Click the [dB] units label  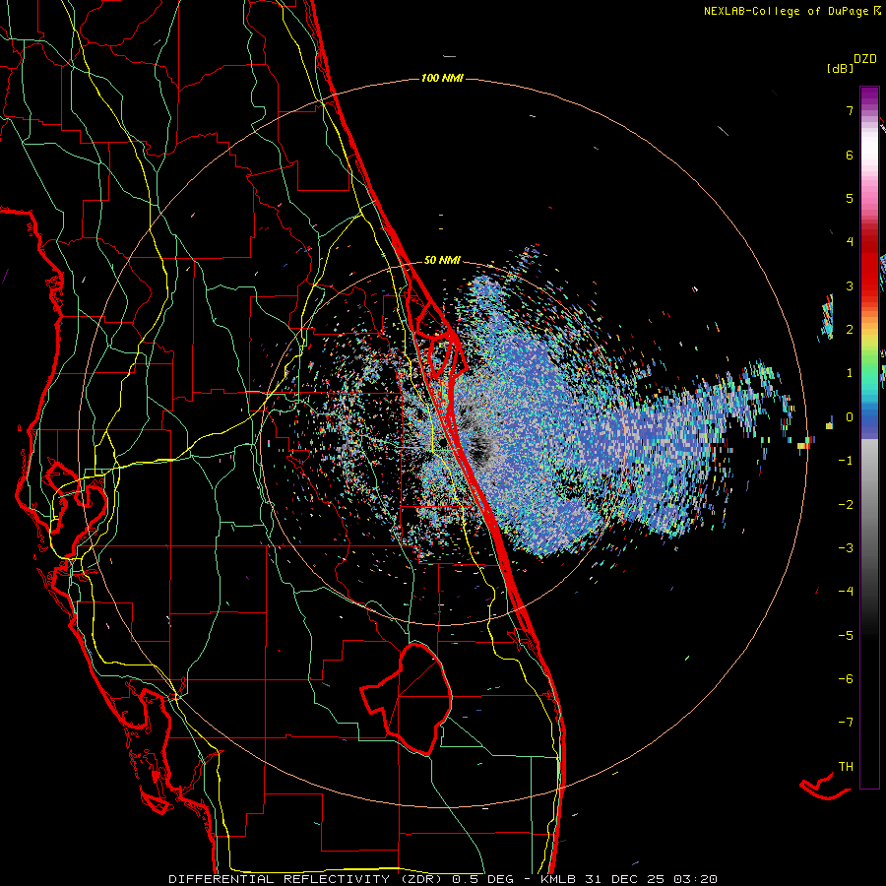pos(840,68)
